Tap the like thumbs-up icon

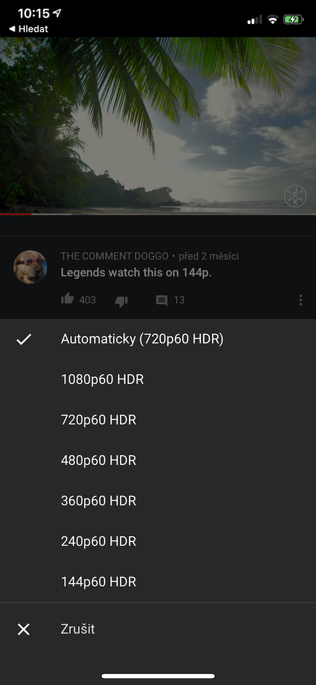pyautogui.click(x=68, y=299)
